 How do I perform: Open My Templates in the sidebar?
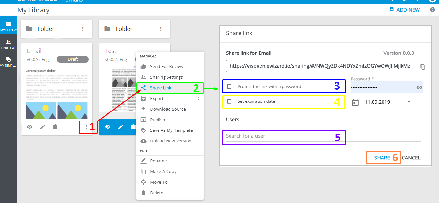click(x=8, y=62)
